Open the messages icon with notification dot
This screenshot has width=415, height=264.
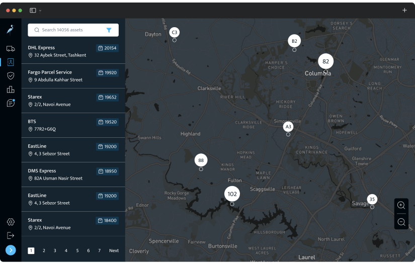coord(11,103)
